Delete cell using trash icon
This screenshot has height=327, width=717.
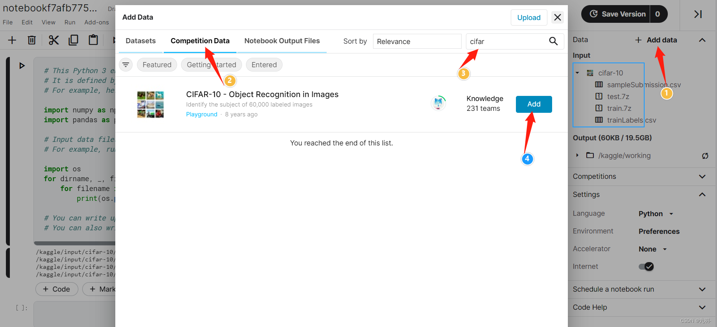(x=32, y=40)
